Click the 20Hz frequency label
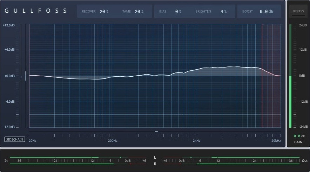310x172 pixels. [32, 141]
